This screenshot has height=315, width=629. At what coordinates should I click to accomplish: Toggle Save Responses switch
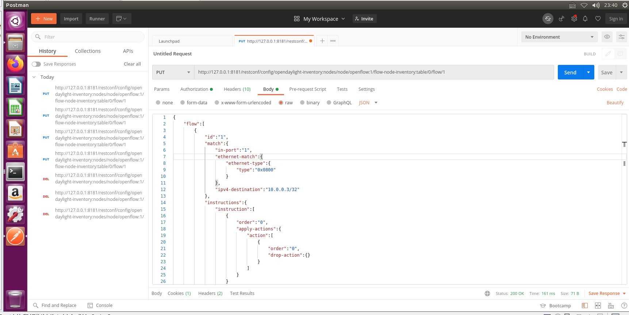[x=36, y=64]
